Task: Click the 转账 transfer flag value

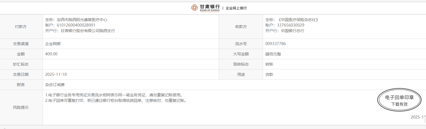Action: (269, 64)
